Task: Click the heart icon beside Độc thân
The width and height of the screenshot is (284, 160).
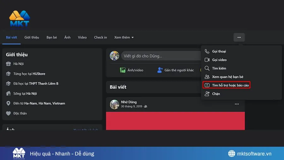Action: point(8,113)
